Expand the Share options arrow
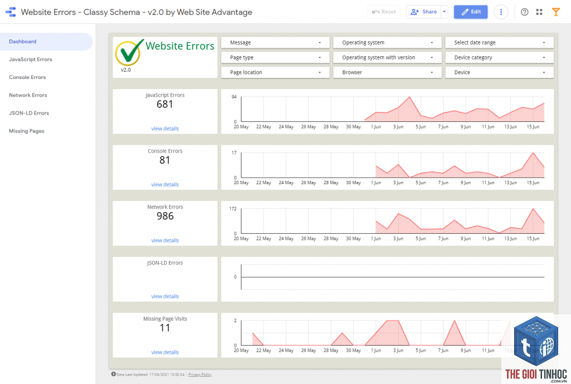 444,12
